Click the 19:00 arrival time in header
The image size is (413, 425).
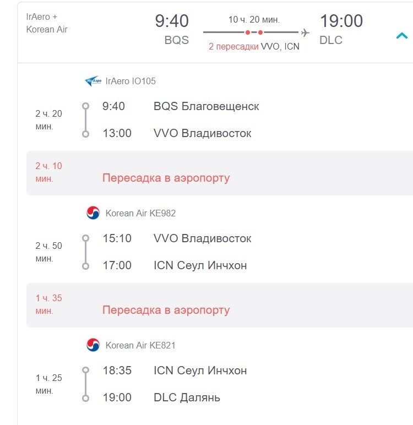[341, 21]
